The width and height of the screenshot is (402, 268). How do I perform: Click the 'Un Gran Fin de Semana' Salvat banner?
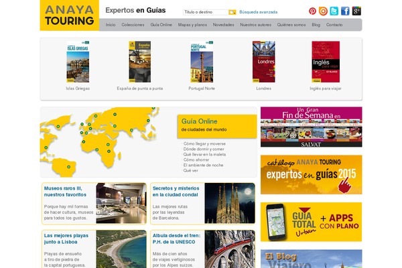[312, 127]
